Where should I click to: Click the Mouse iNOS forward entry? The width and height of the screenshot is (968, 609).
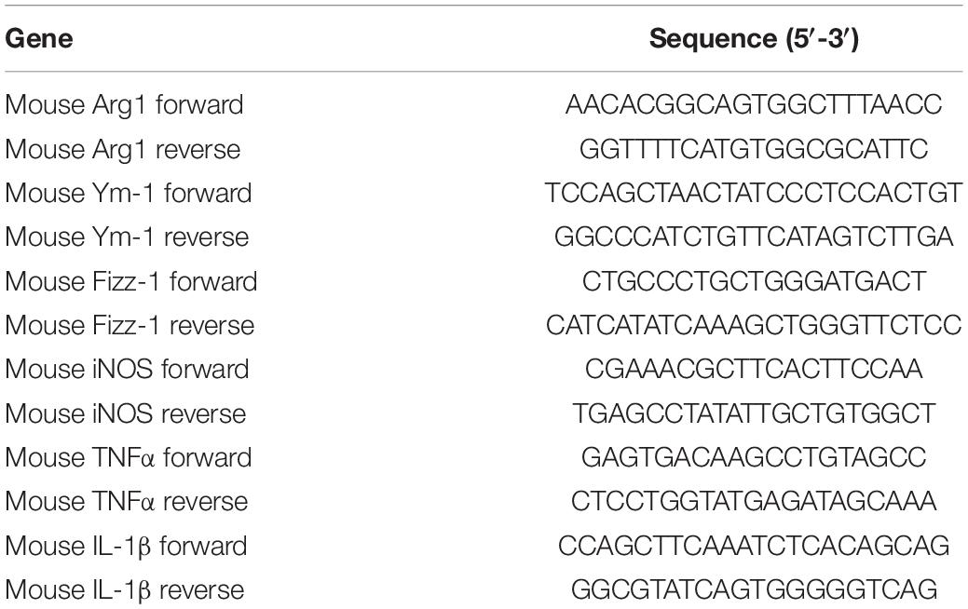[128, 369]
